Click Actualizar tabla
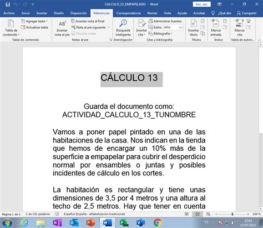 (34, 27)
